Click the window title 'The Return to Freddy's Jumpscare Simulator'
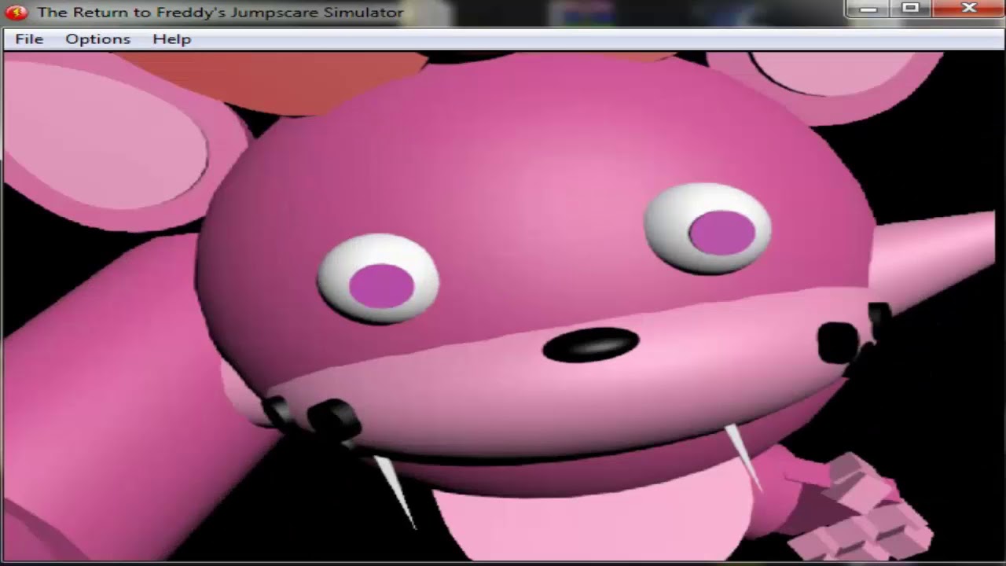 pos(220,13)
